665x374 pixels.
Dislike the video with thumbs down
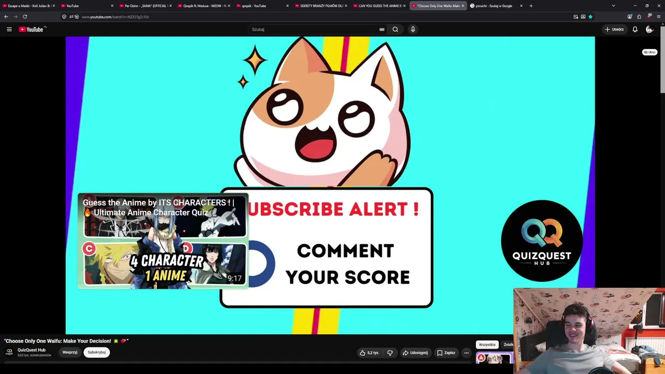(390, 353)
